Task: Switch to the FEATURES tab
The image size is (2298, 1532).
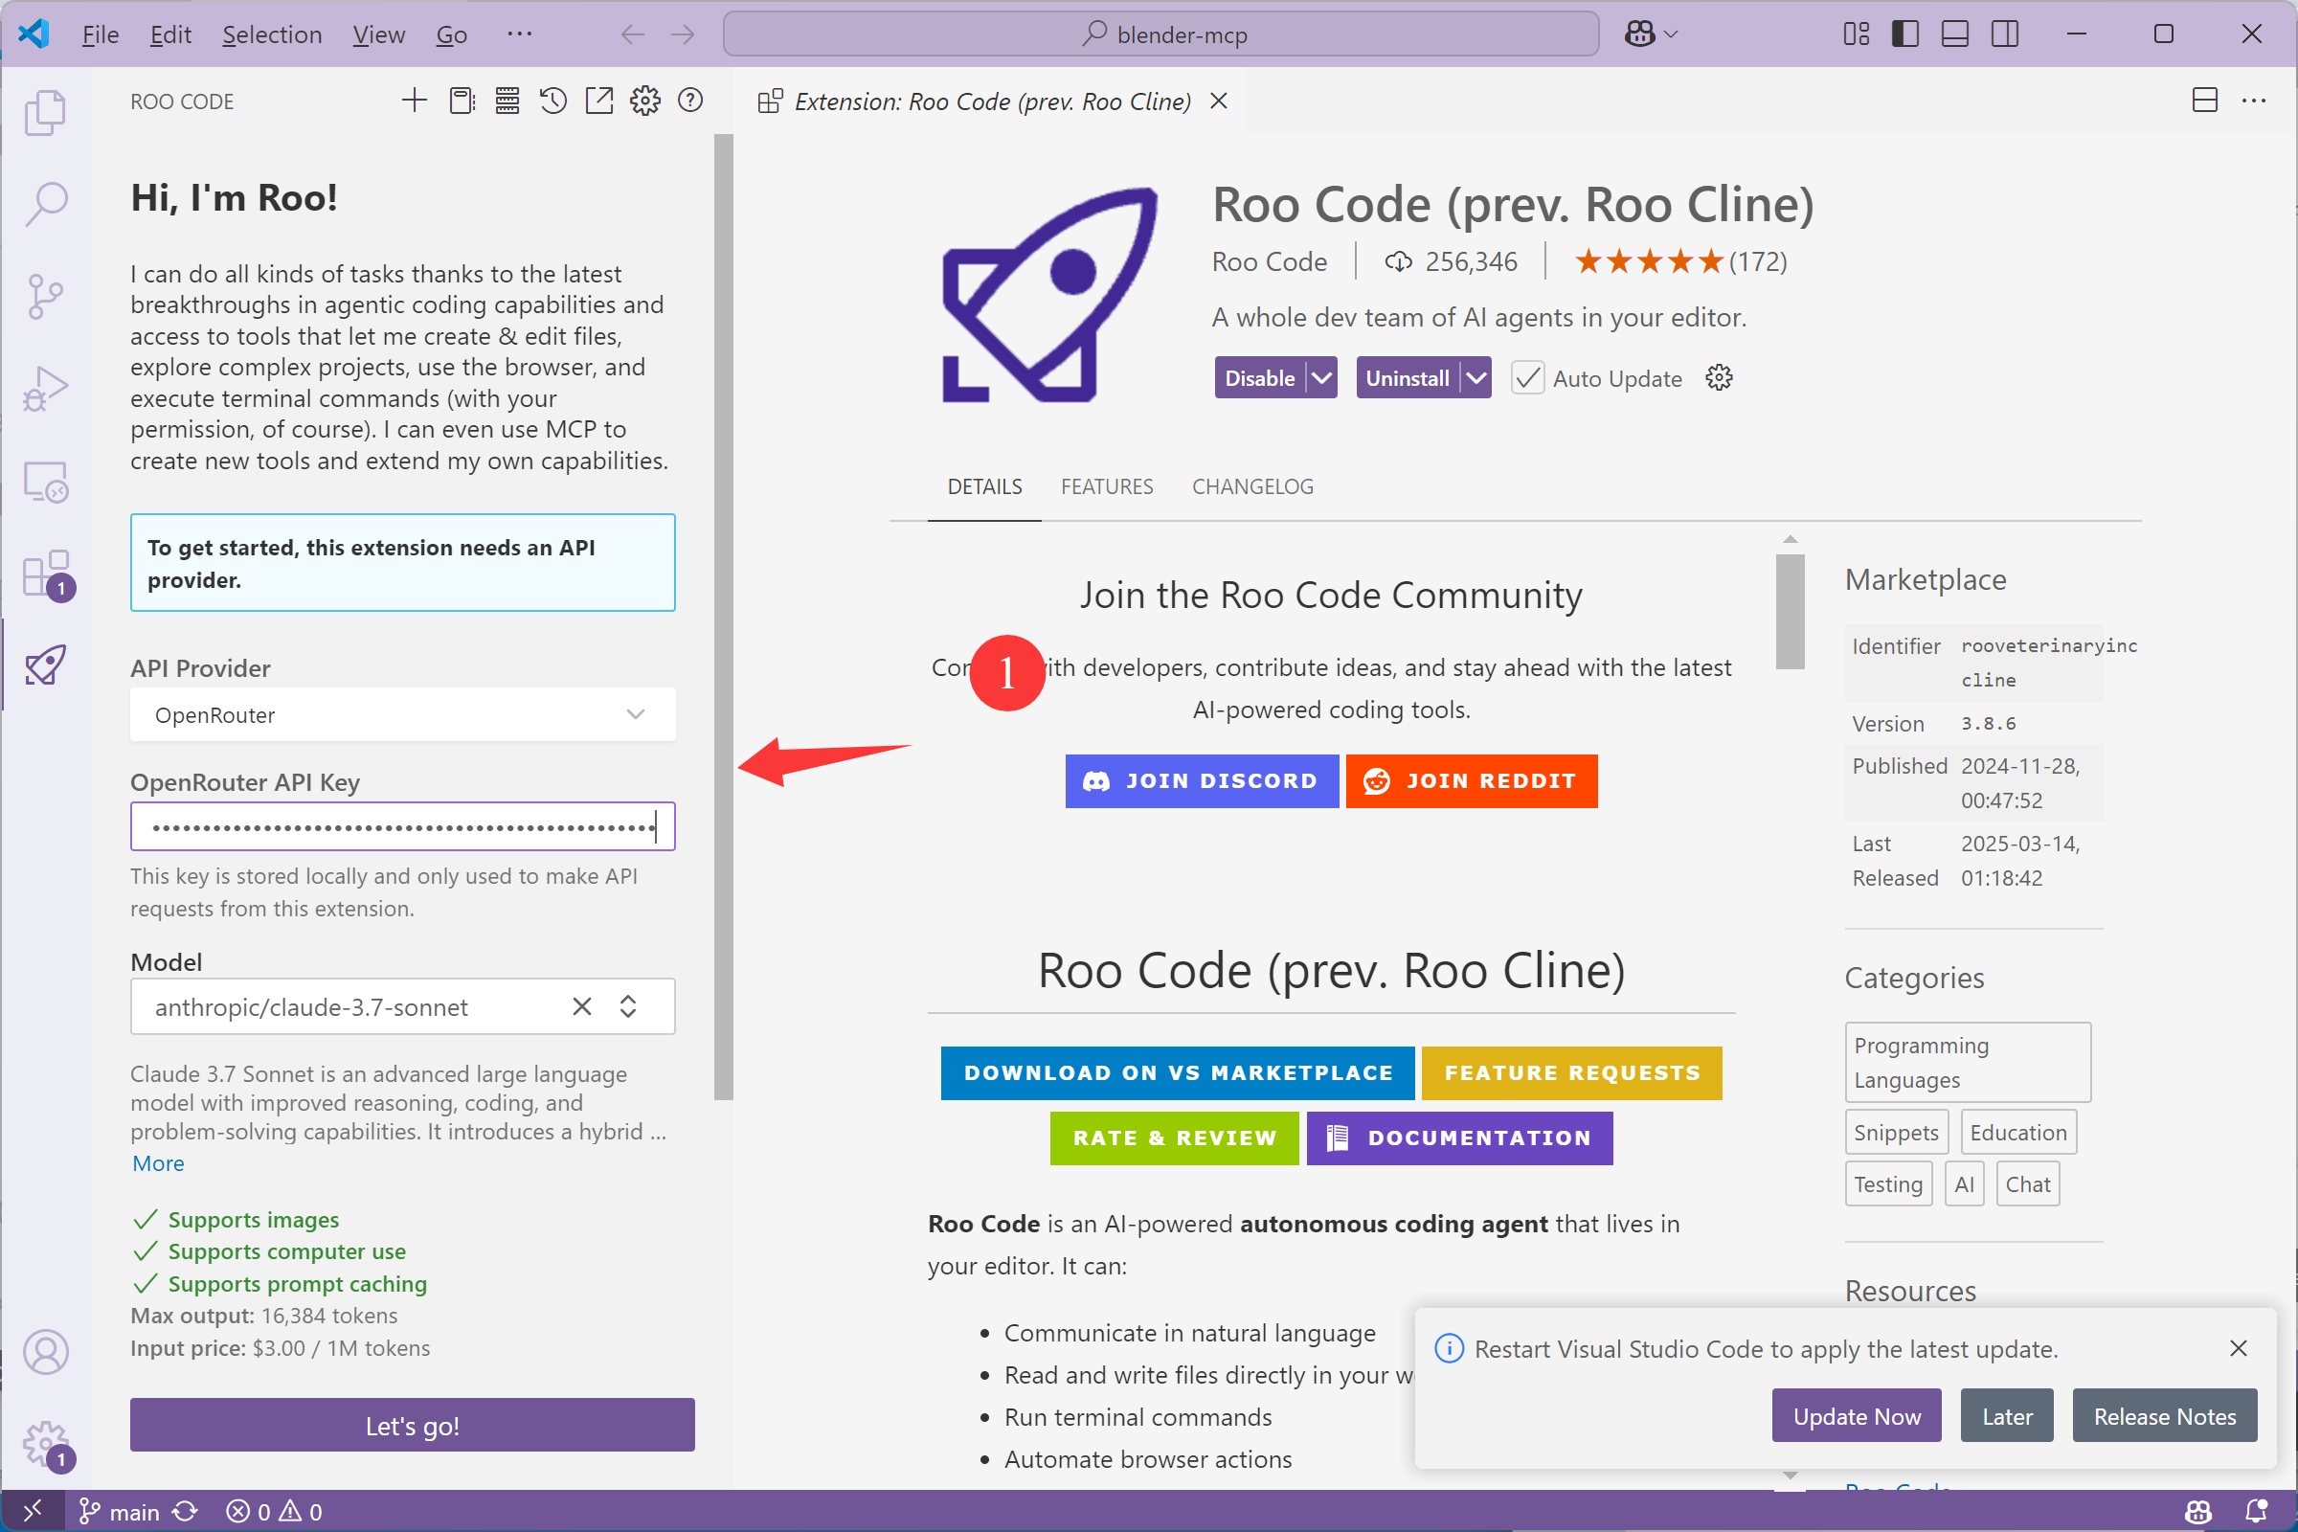Action: click(x=1106, y=485)
